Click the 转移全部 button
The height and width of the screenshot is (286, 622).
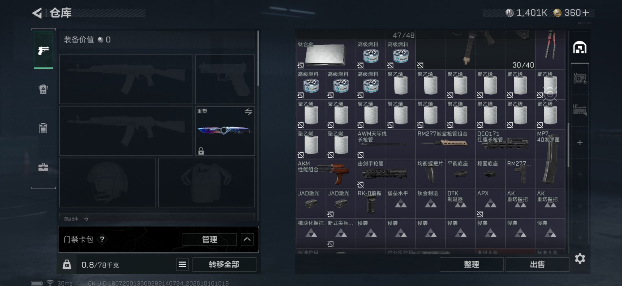(224, 264)
